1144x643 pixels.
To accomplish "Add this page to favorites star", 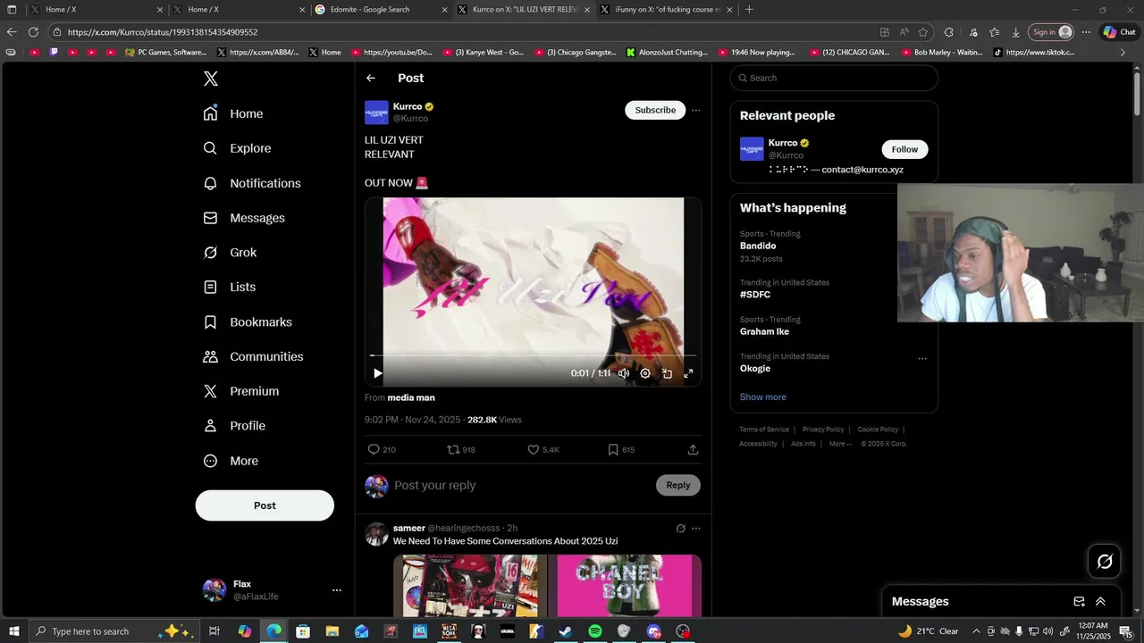I will tap(923, 32).
